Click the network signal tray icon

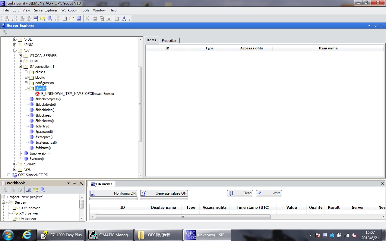click(347, 235)
